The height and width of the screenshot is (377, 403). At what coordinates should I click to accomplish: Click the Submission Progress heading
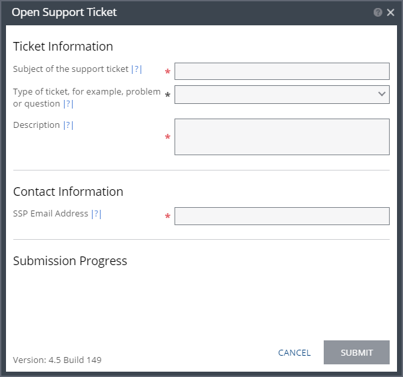tap(70, 261)
